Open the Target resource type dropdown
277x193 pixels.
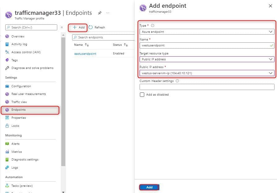tap(207, 59)
